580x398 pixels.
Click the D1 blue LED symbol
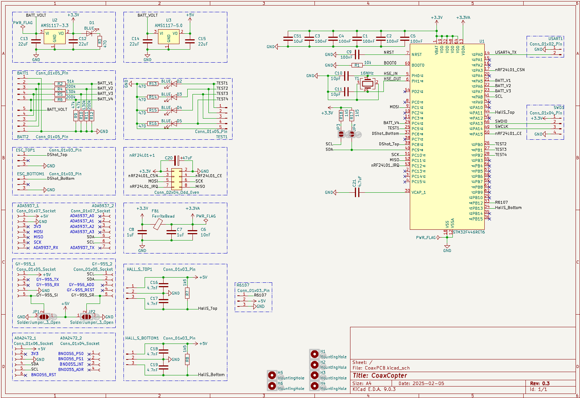(89, 33)
